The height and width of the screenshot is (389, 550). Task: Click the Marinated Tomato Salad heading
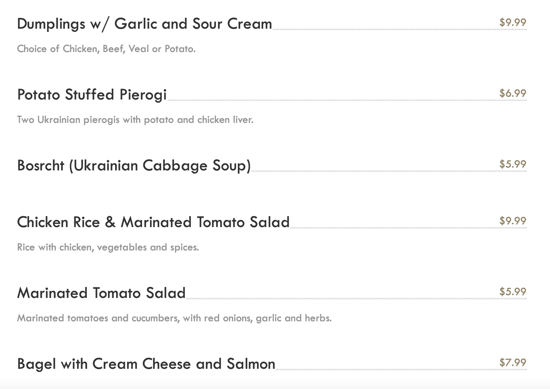click(x=101, y=293)
